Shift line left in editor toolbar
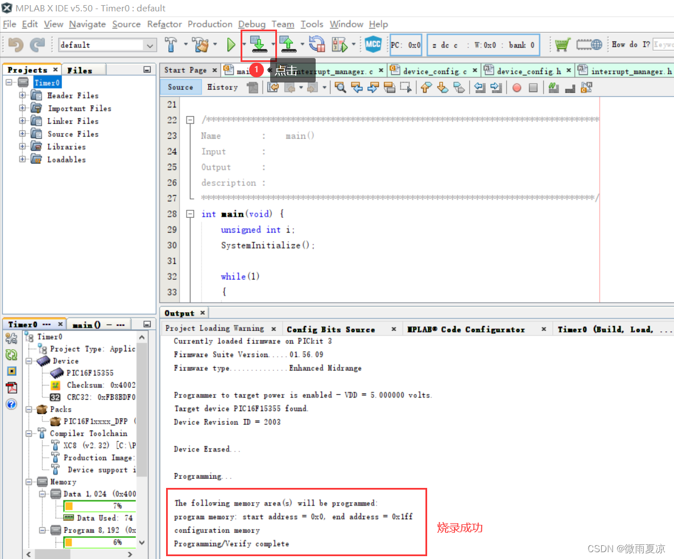The width and height of the screenshot is (674, 559). pyautogui.click(x=479, y=88)
